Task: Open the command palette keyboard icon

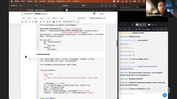Action: click(x=78, y=22)
